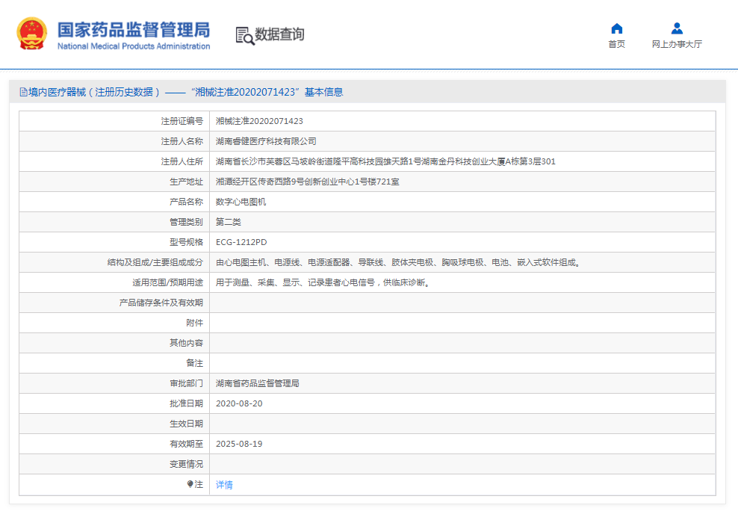Click the 网上办事大厅 link text
The height and width of the screenshot is (514, 738).
[x=676, y=43]
